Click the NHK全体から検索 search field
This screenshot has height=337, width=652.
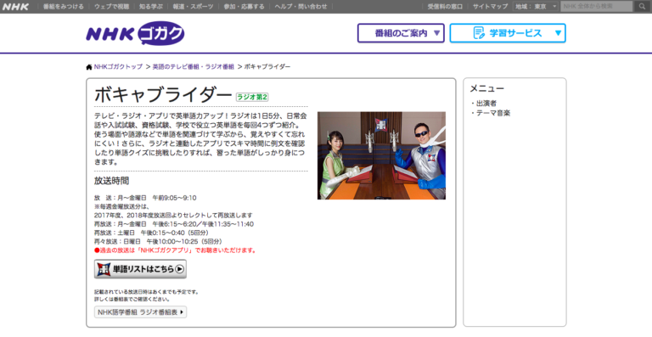click(x=597, y=6)
